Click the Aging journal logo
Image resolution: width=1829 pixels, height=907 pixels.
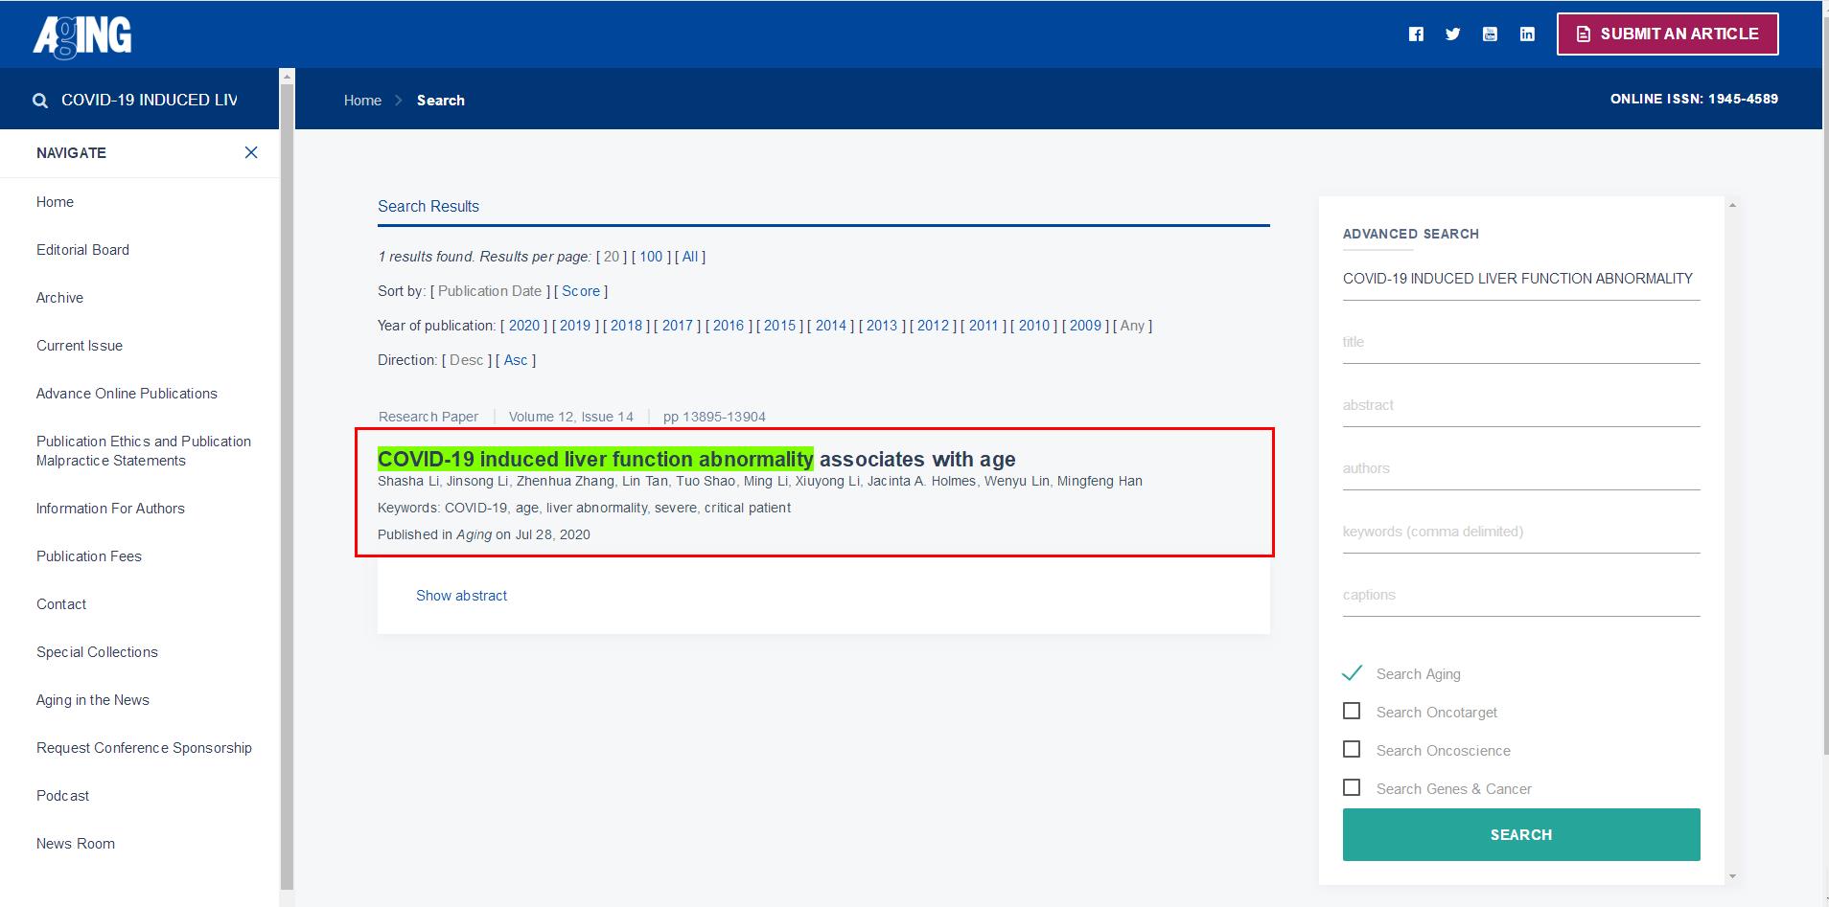coord(82,35)
